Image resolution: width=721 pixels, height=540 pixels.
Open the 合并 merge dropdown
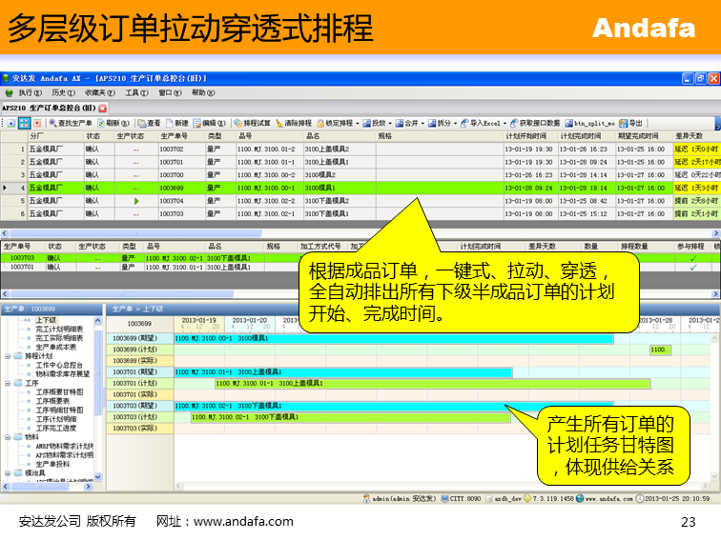408,123
